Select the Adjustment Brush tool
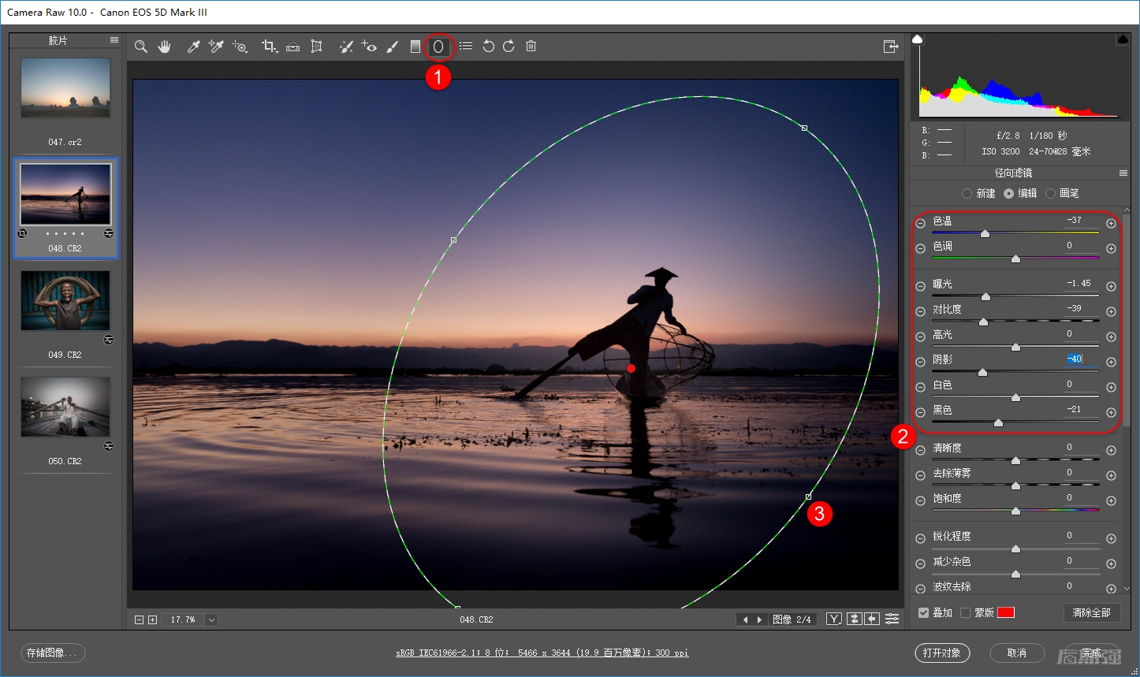Image resolution: width=1140 pixels, height=677 pixels. pyautogui.click(x=393, y=46)
